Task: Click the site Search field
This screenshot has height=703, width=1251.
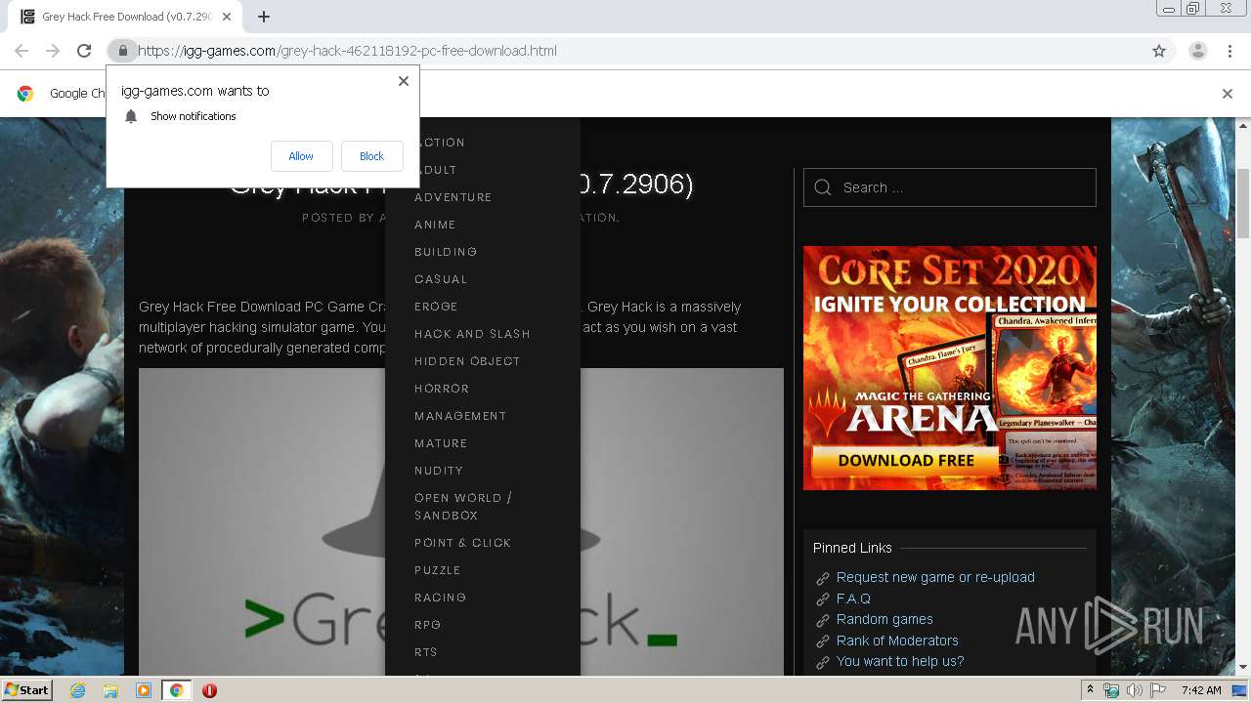Action: (950, 187)
